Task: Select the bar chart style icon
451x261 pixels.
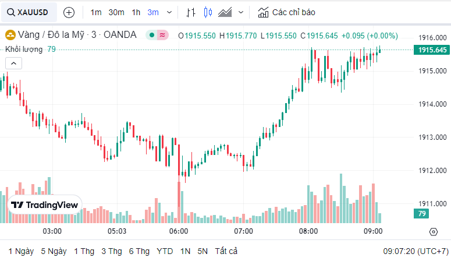Action: point(191,12)
